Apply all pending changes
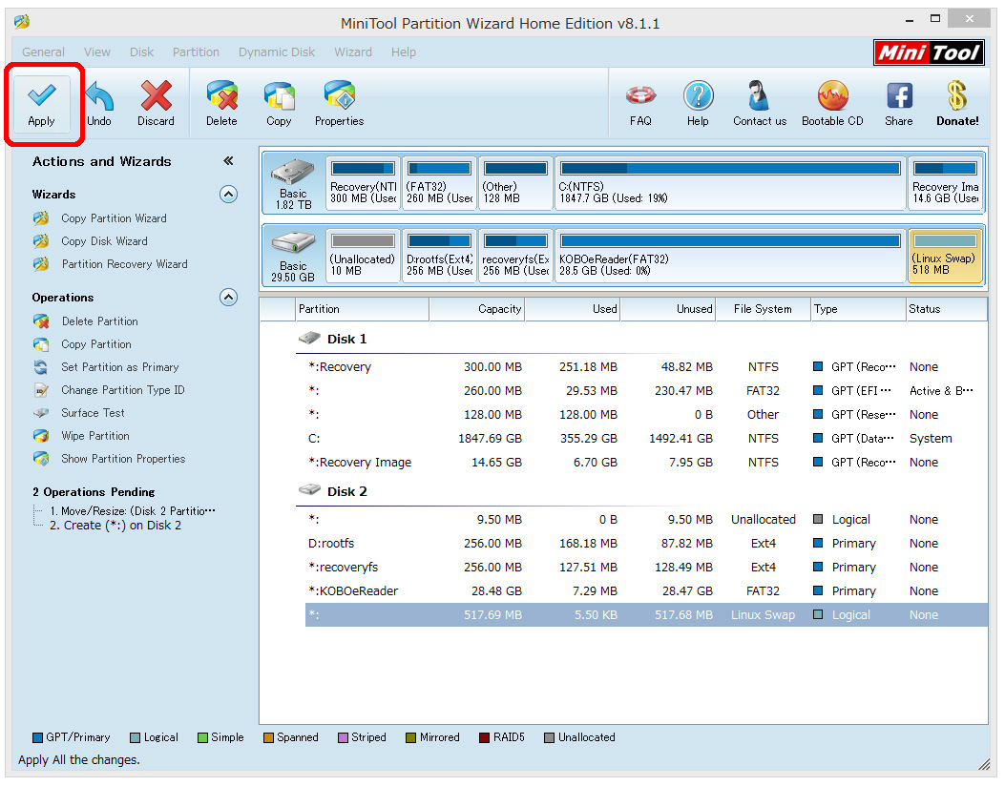1005x786 pixels. coord(42,104)
